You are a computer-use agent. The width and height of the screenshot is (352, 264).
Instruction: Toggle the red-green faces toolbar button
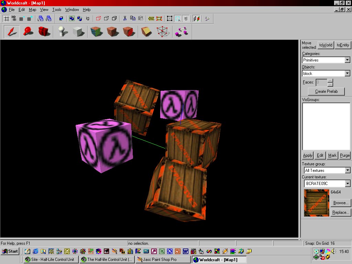(x=196, y=19)
